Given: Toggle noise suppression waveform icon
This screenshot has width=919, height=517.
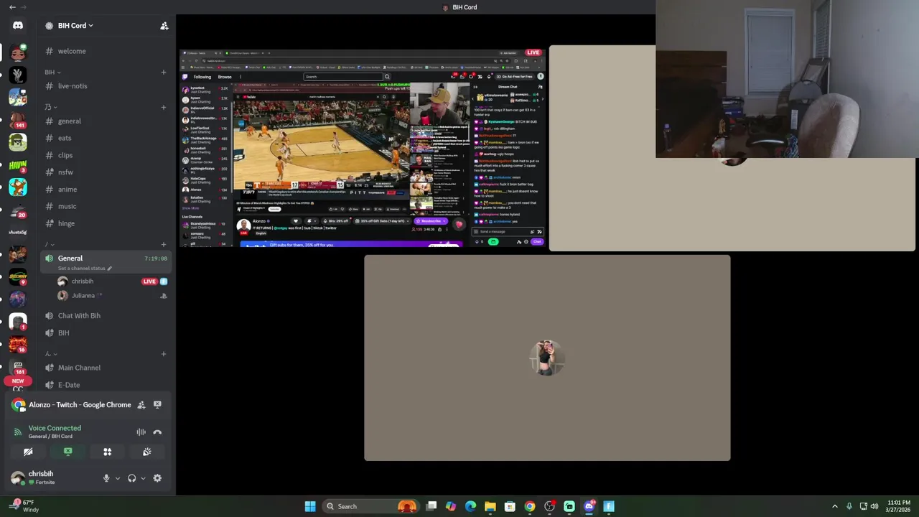Looking at the screenshot, I should point(141,432).
